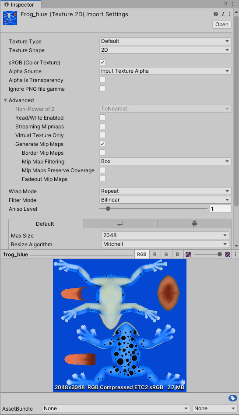Enable Streaming Mipmaps checkbox

tap(102, 126)
